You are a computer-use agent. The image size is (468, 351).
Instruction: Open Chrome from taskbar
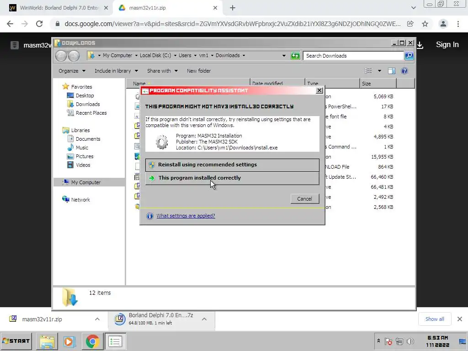coord(92,341)
